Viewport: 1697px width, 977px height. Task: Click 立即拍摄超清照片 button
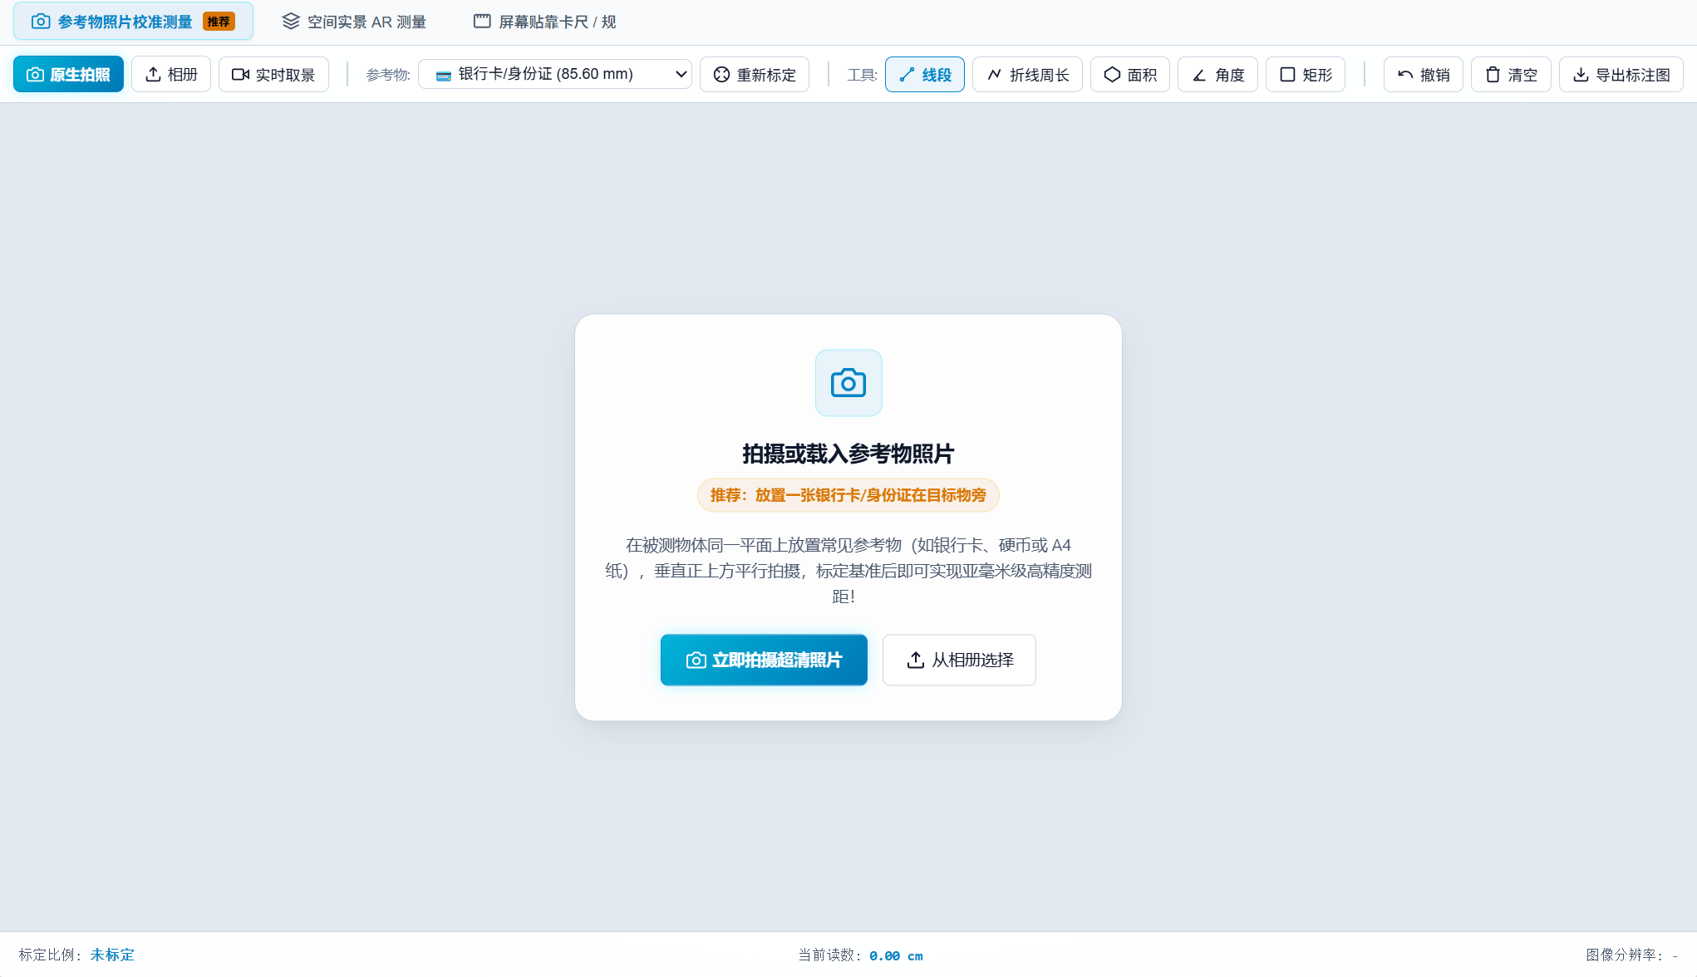tap(764, 660)
